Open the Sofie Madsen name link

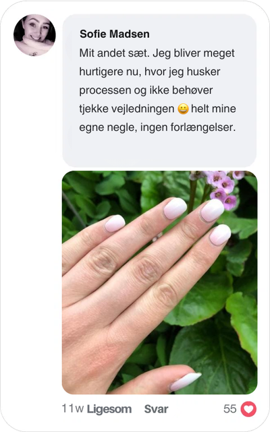115,34
